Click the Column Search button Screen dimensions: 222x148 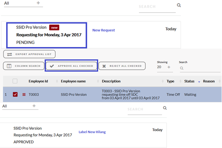(24, 66)
